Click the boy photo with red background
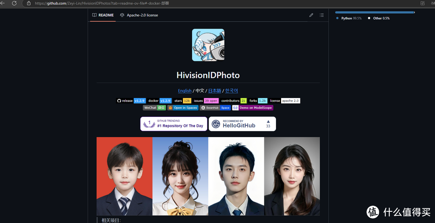The height and width of the screenshot is (223, 435). point(124,176)
